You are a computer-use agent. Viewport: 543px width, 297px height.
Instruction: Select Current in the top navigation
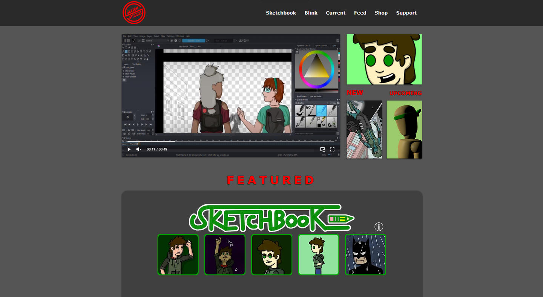coord(336,13)
